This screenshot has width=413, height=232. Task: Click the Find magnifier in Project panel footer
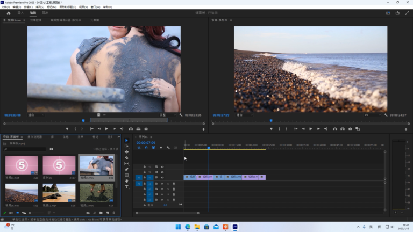pos(95,213)
